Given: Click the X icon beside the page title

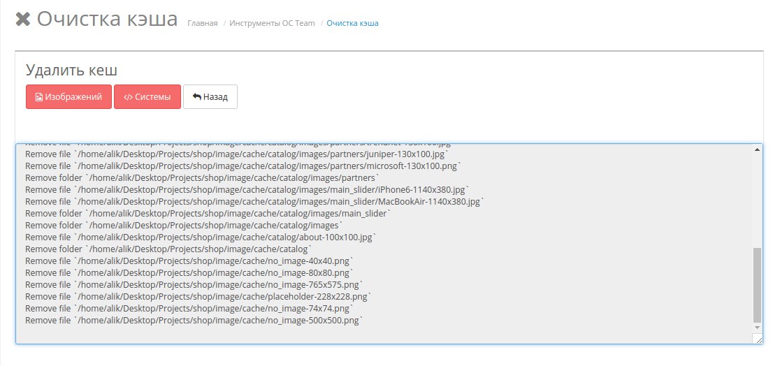Looking at the screenshot, I should pos(23,20).
